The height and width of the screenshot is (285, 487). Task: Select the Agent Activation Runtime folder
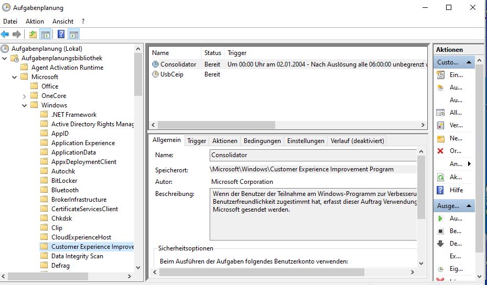tap(68, 68)
